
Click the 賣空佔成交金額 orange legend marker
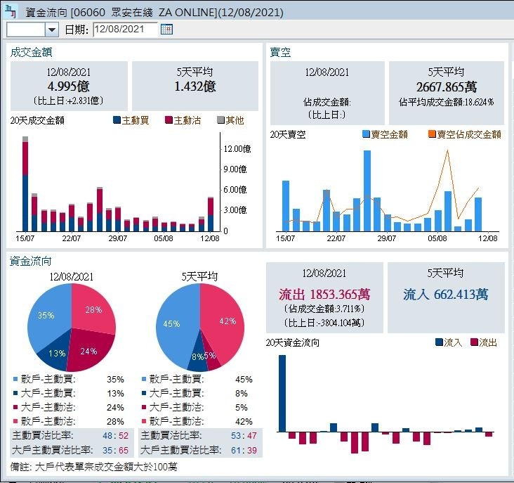click(x=432, y=134)
